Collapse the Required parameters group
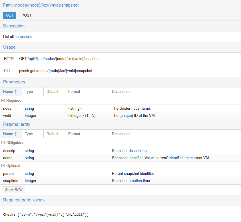Image resolution: width=241 pixels, height=222 pixels. click(x=3, y=101)
